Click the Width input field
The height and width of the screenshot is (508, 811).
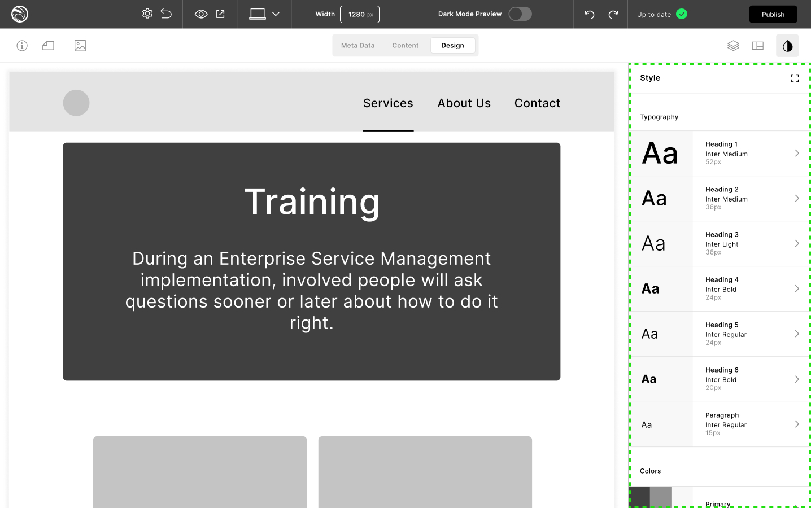click(x=359, y=15)
